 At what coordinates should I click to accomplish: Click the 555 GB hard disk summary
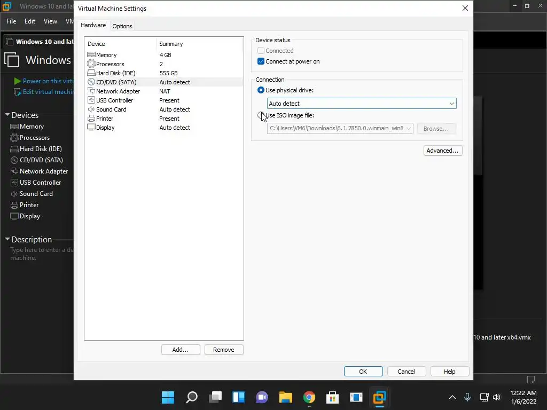pyautogui.click(x=168, y=73)
